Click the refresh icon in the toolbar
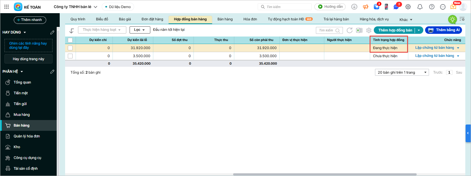The height and width of the screenshot is (176, 471). pyautogui.click(x=349, y=30)
